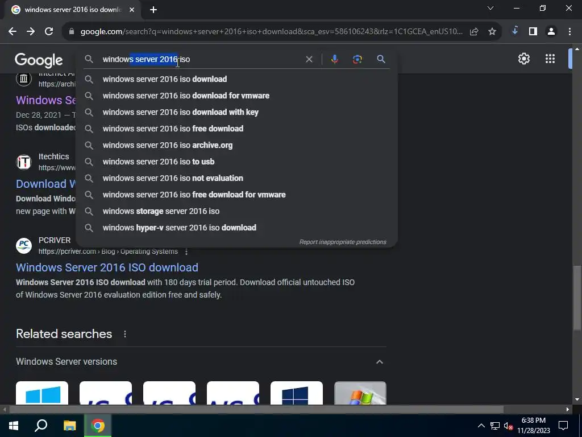The height and width of the screenshot is (437, 582).
Task: Open the fifth thumbnail with dark blue Windows logo
Action: (297, 393)
